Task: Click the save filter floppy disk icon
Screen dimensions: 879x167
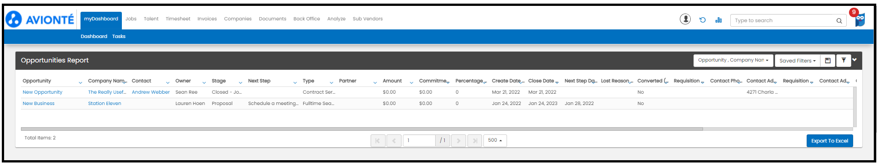Action: tap(828, 60)
